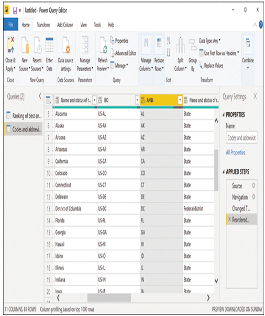Select the Navigation applied step

click(x=240, y=197)
